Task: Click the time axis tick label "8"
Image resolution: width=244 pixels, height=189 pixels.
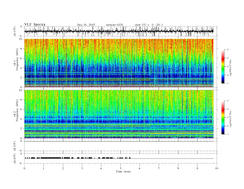Action: pos(178,168)
